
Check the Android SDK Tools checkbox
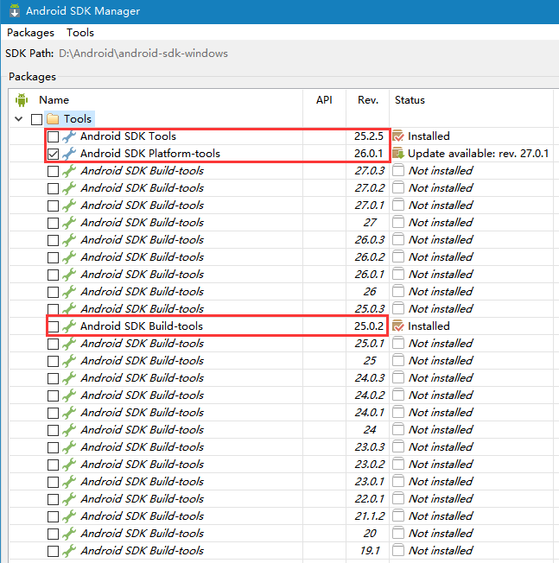53,136
